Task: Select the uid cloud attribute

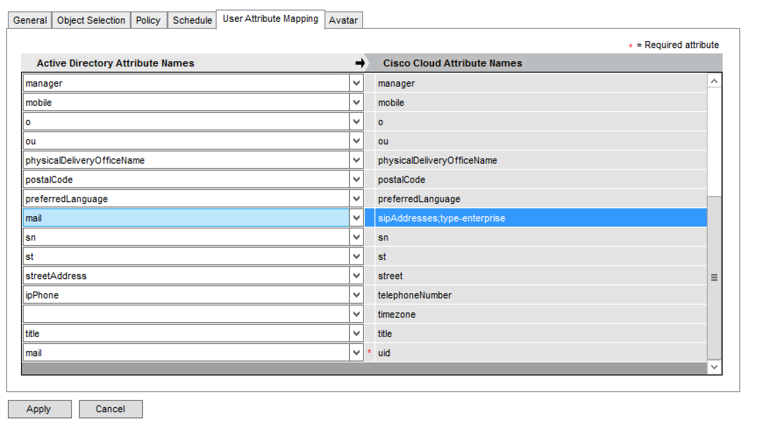Action: coord(541,353)
